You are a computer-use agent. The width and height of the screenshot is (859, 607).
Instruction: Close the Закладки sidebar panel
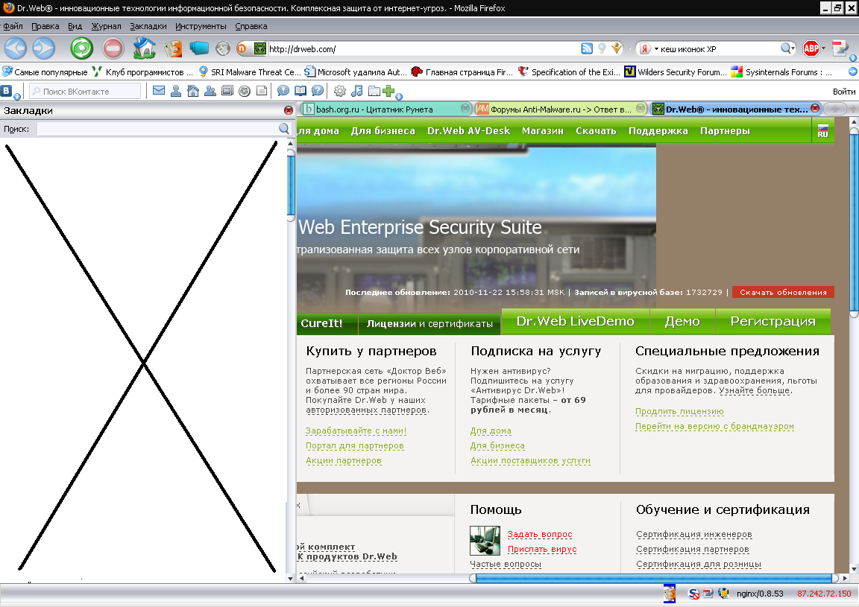click(x=289, y=110)
